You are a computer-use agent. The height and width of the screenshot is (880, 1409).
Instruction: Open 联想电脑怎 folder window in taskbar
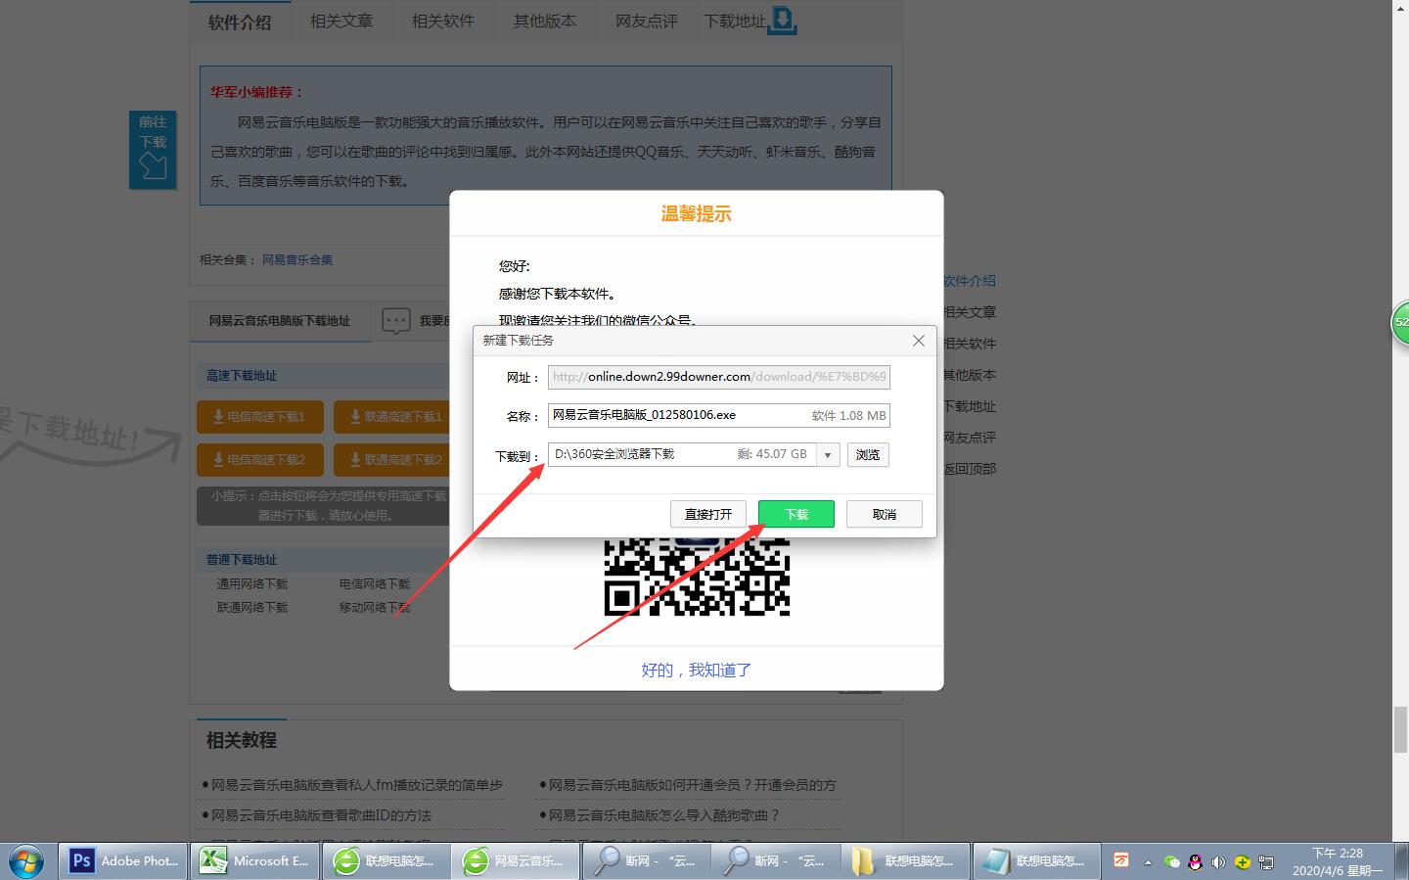(906, 861)
